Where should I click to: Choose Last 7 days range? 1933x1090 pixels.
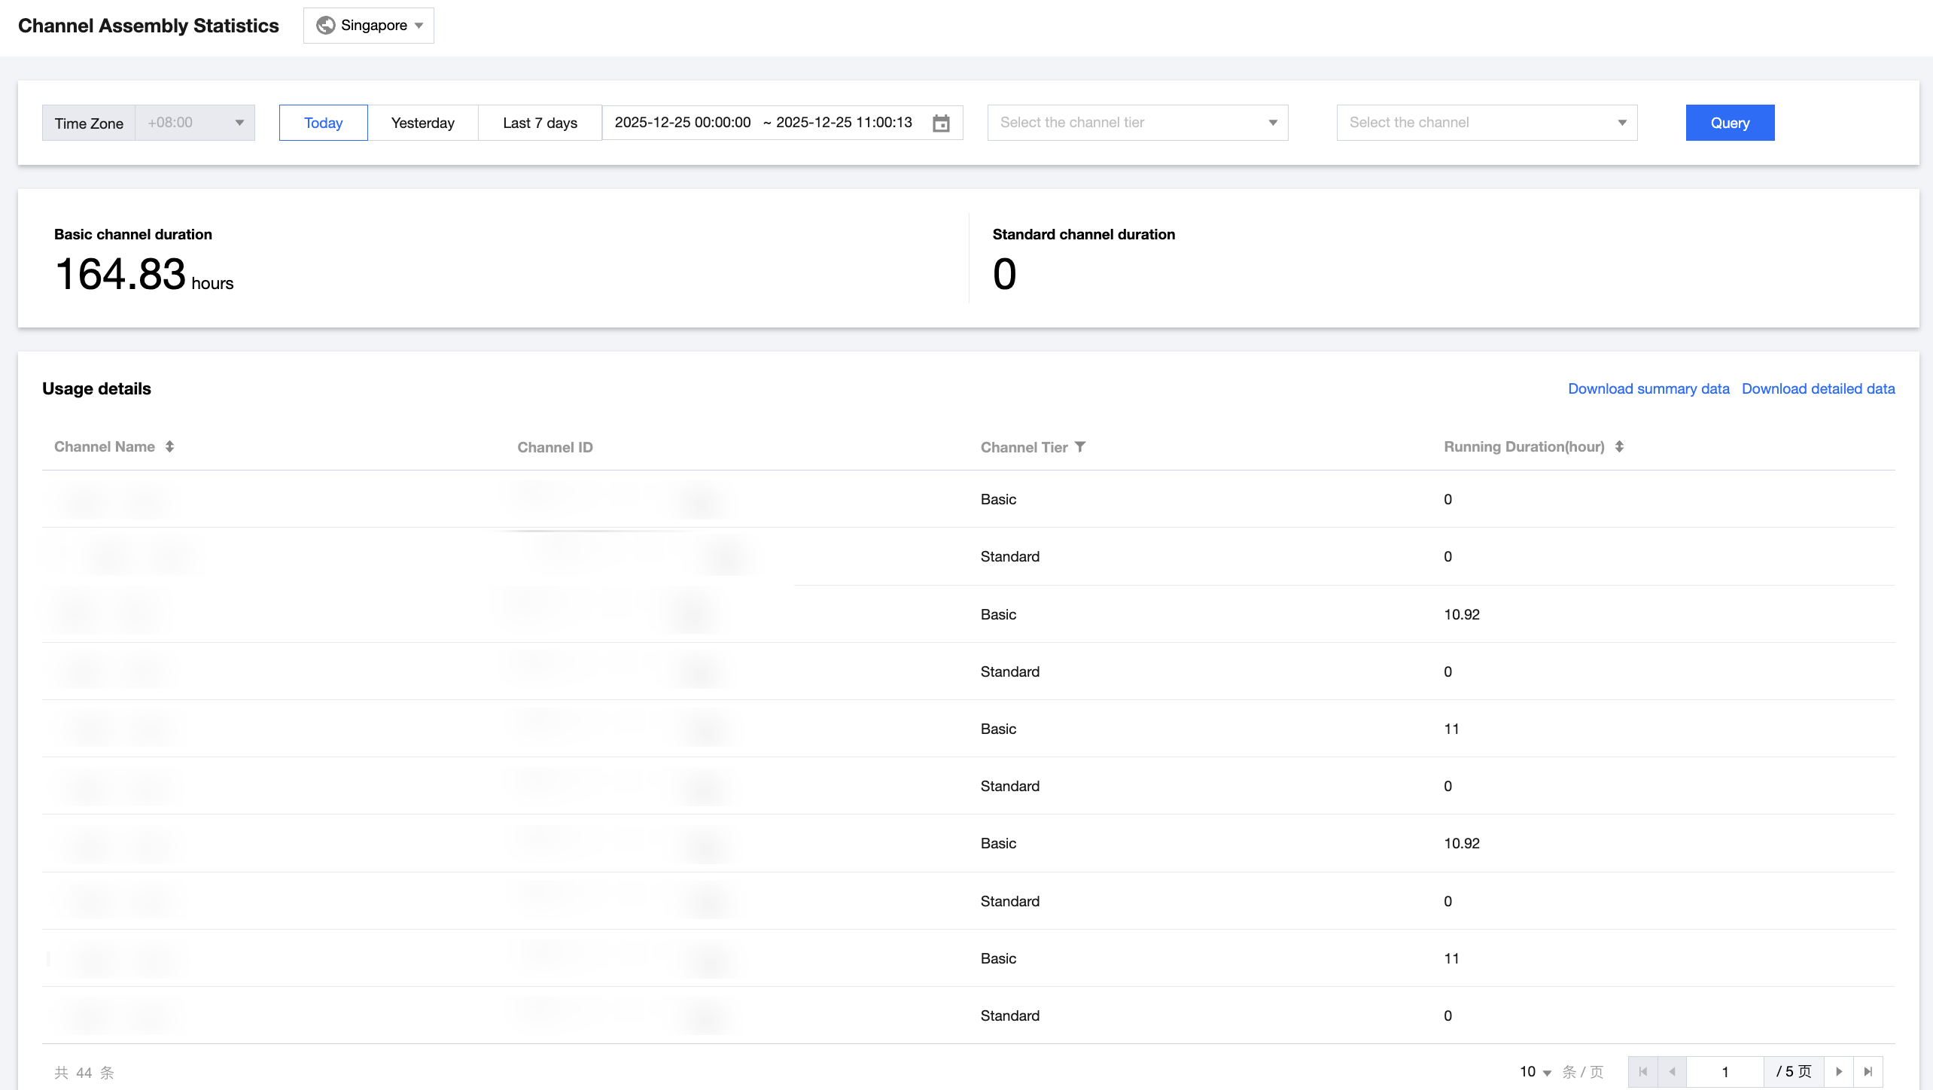540,123
